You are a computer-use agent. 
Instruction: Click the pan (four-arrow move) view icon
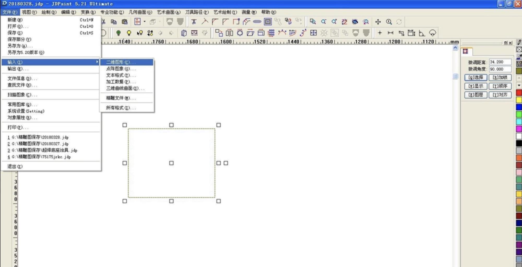378,22
